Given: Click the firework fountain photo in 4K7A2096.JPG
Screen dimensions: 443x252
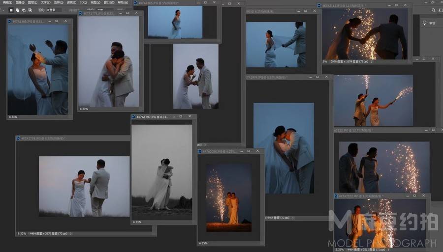Looking at the screenshot, I should coord(229,197).
